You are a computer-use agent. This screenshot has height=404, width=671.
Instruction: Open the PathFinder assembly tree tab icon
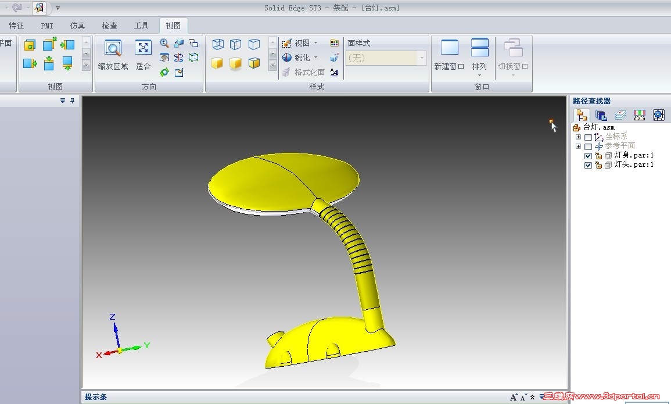point(582,115)
